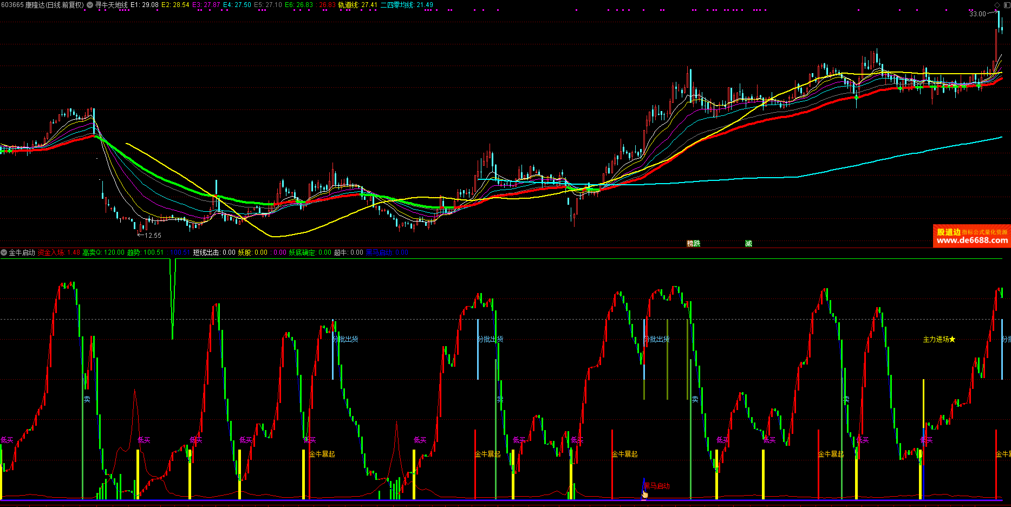Click the 妖底确定 legend label
This screenshot has height=507, width=1011.
(302, 252)
